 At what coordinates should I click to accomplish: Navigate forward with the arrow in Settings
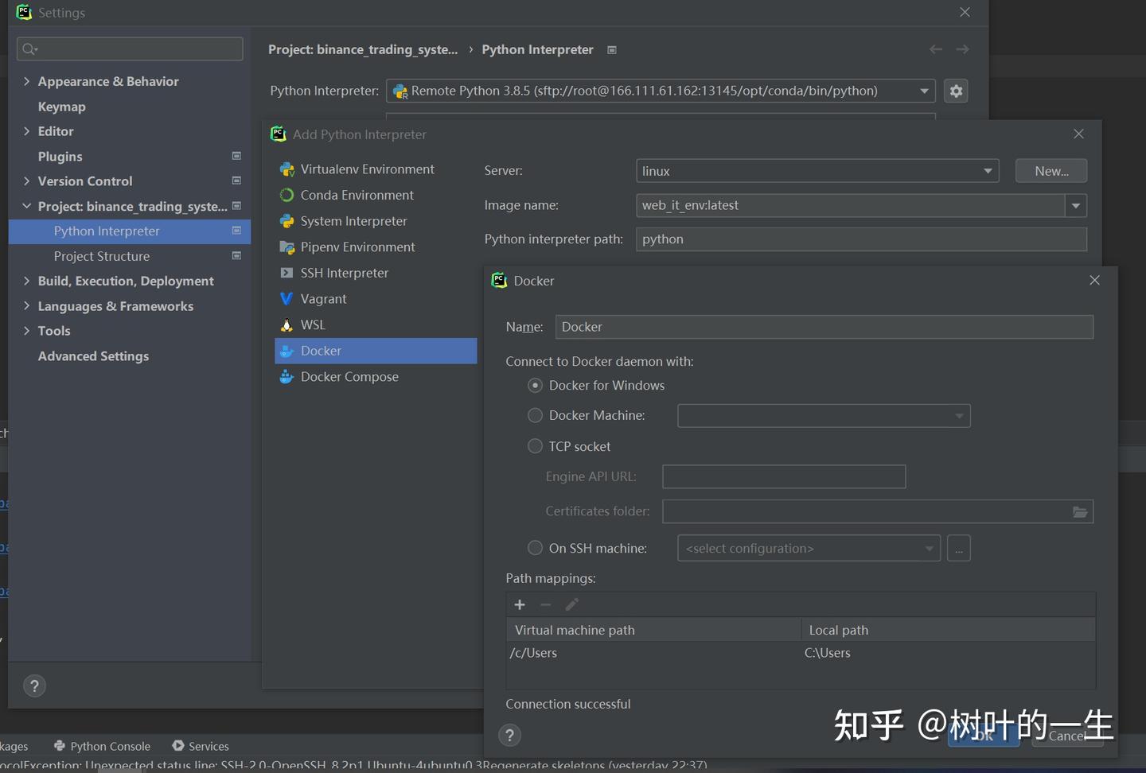coord(963,49)
